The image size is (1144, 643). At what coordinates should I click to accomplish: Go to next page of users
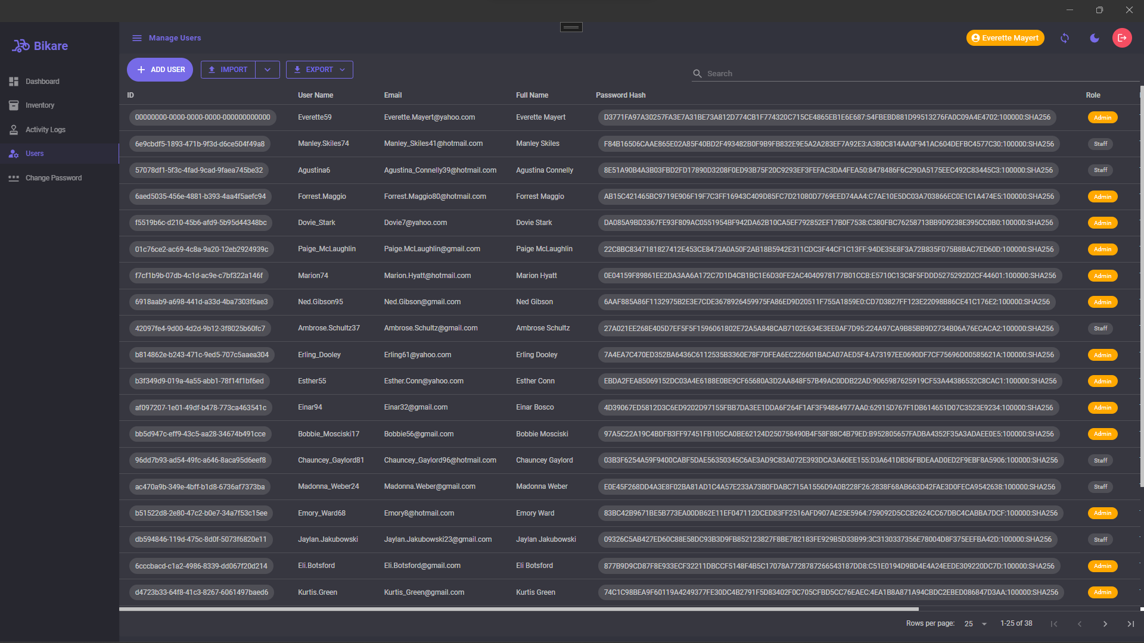(x=1105, y=624)
